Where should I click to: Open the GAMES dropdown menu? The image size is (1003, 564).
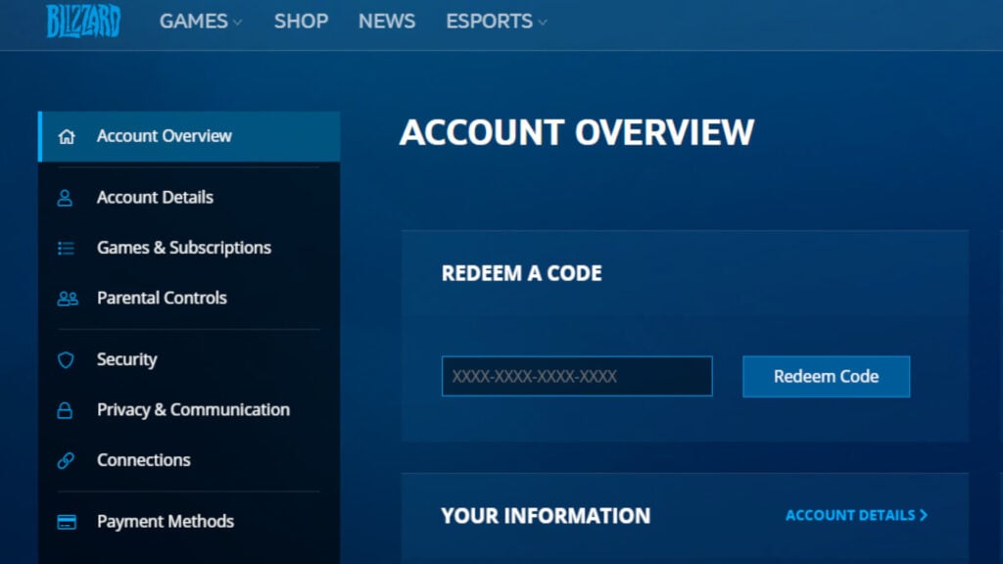tap(200, 21)
